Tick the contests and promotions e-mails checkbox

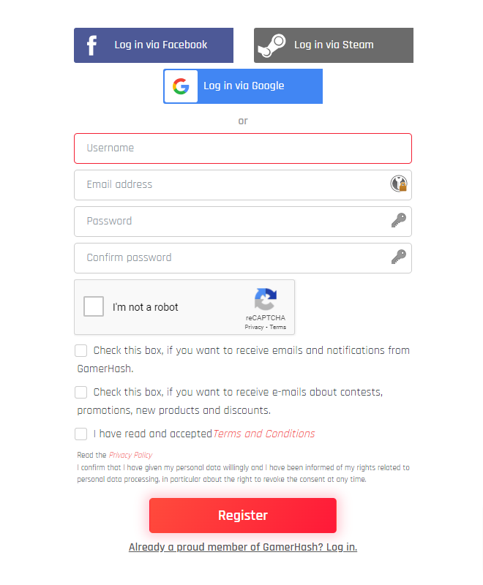coord(81,393)
